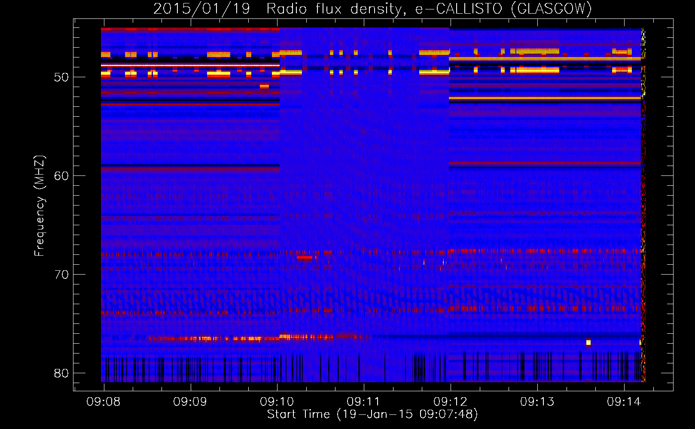The height and width of the screenshot is (429, 695).
Task: Click the 09:09 time tick label
Action: [x=190, y=402]
